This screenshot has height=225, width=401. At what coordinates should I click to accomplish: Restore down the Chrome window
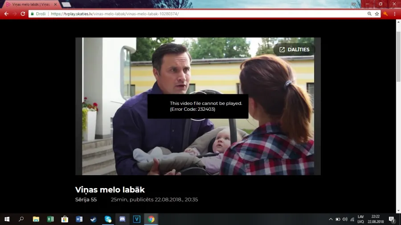click(381, 4)
